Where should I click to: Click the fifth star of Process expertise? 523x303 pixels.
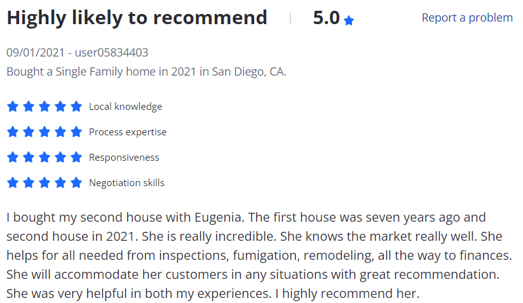click(76, 131)
